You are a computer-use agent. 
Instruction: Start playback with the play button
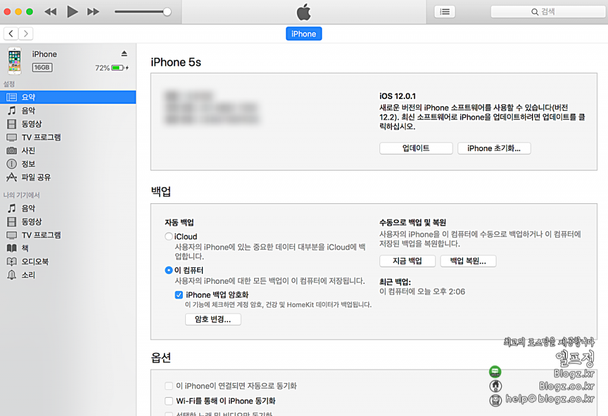coord(72,12)
